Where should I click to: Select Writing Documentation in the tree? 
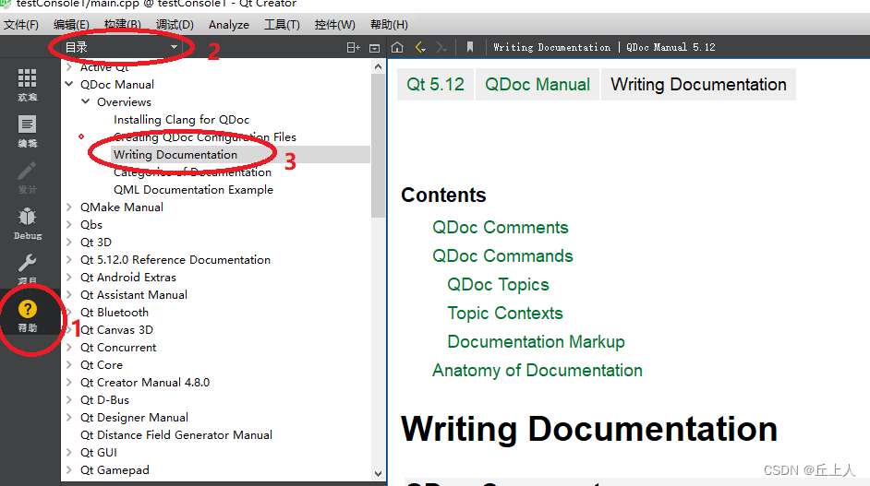tap(175, 155)
